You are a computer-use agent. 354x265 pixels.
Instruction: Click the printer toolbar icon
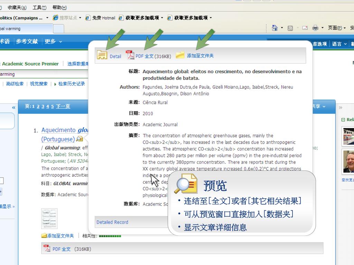315,28
